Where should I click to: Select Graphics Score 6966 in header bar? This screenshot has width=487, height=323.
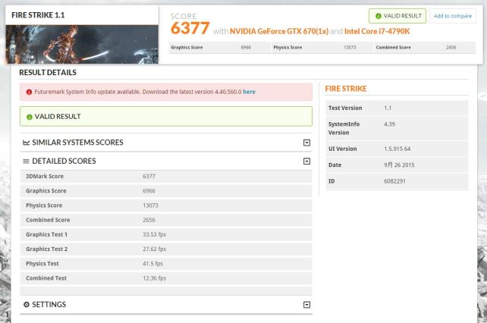[219, 48]
